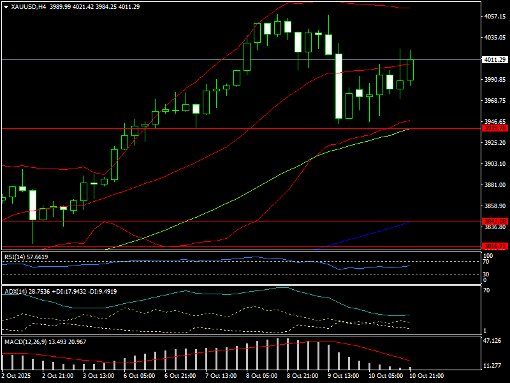The image size is (510, 383).
Task: Click the 4057.15 price scale label
Action: (x=495, y=17)
